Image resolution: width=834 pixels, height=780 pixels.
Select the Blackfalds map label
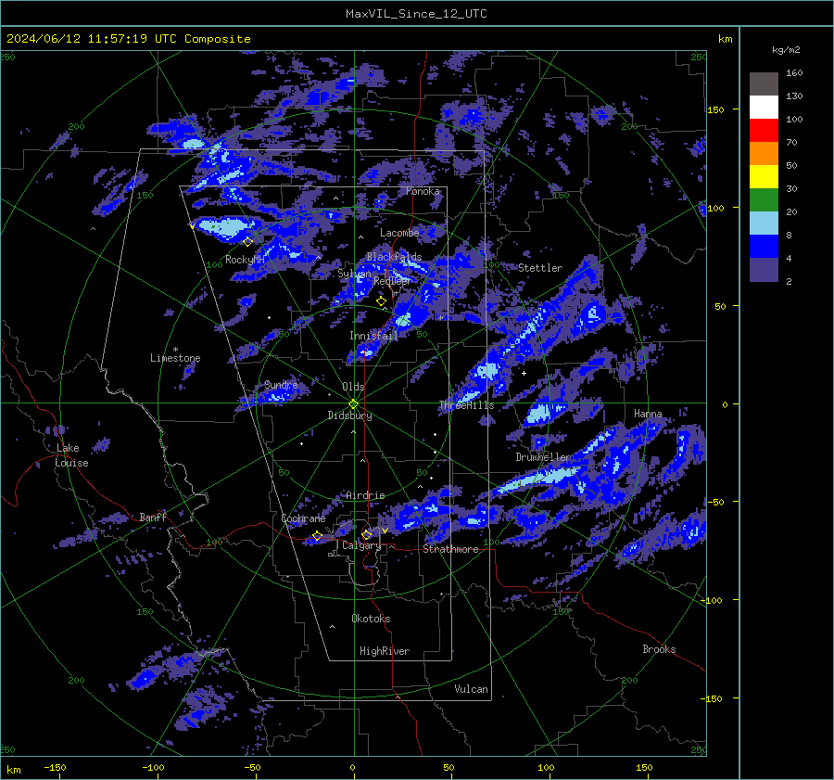(x=394, y=257)
